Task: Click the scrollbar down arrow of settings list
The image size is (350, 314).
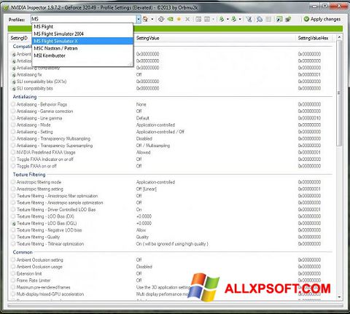Action: [339, 297]
